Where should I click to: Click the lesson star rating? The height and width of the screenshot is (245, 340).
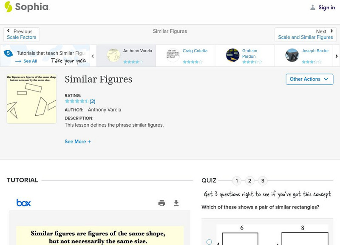(x=77, y=101)
